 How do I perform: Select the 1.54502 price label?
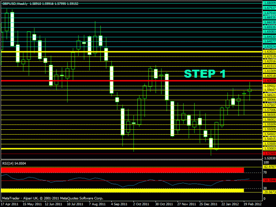269,134
